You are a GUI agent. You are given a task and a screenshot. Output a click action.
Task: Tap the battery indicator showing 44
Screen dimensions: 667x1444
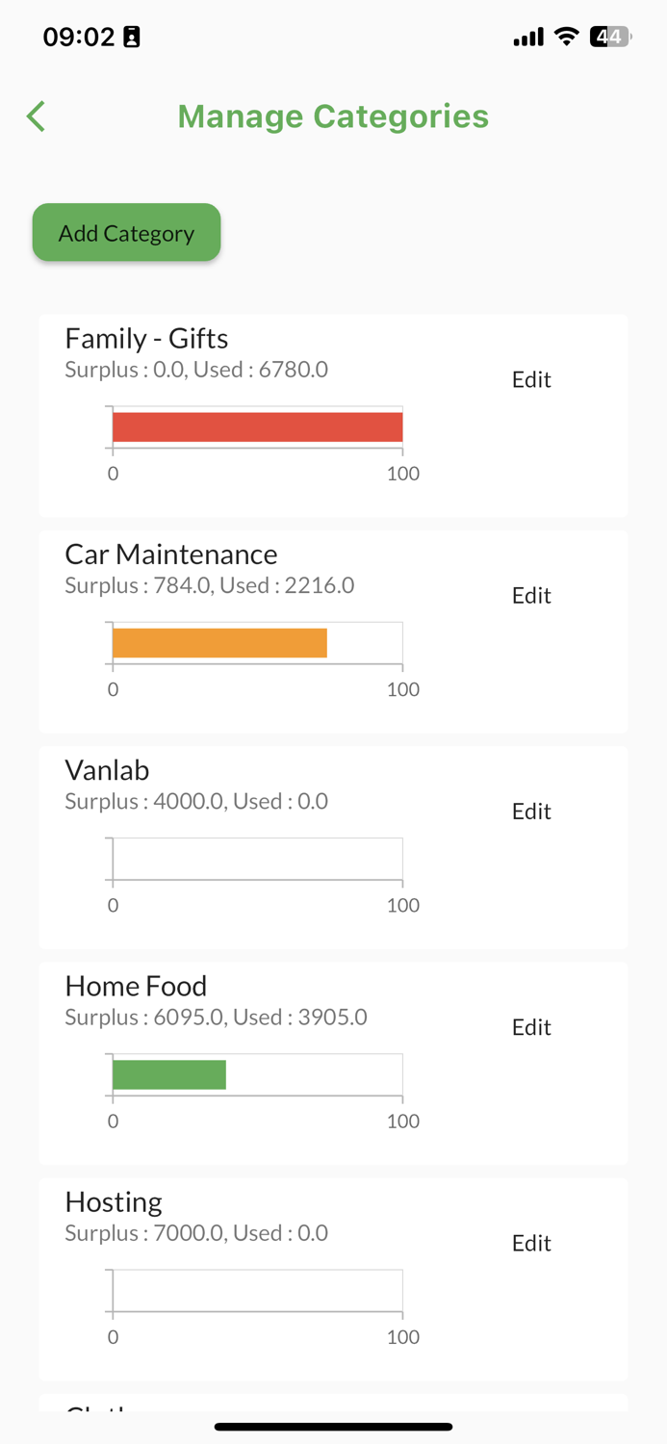(610, 37)
